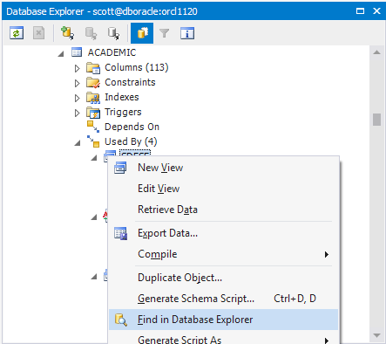This screenshot has width=386, height=344.
Task: Click the scrollbar up arrow
Action: pyautogui.click(x=376, y=52)
